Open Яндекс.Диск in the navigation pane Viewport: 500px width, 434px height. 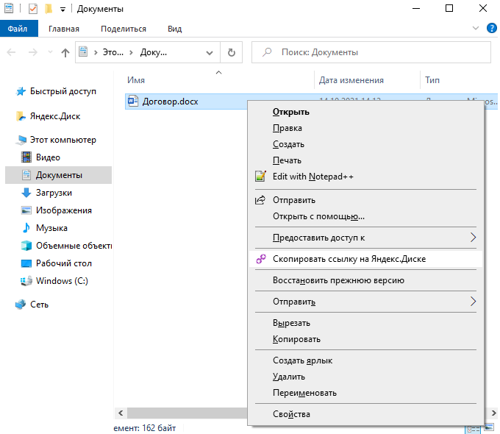[54, 116]
